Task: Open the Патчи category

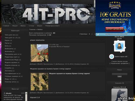Action: pos(8,43)
